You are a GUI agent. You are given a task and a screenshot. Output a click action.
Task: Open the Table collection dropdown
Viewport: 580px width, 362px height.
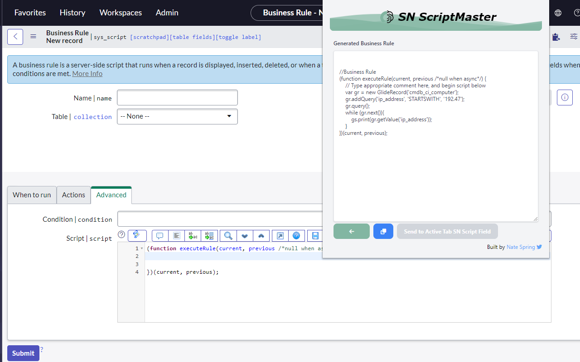coord(177,116)
